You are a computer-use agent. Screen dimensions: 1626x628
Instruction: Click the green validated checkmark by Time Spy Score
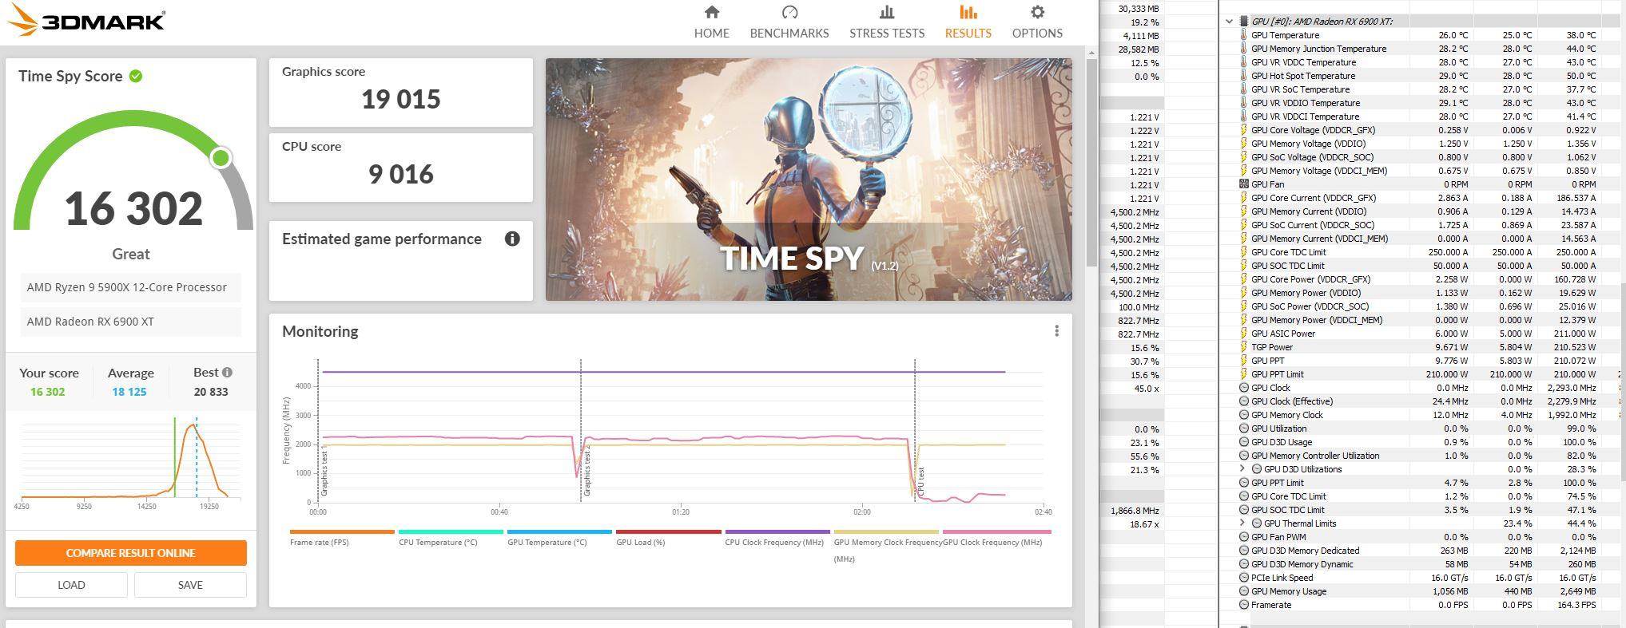coord(136,76)
